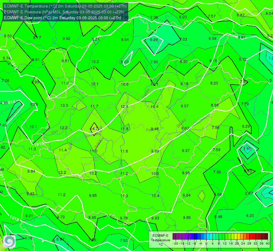Viewport: 273px width, 251px height.
Task: Click the 10.5 temperature value
Action: (155, 173)
